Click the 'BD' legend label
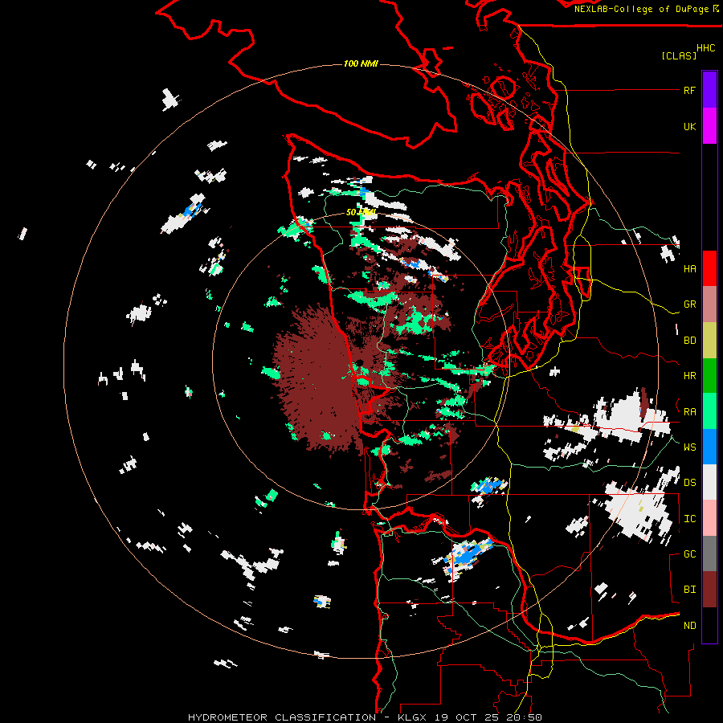The image size is (723, 723). (x=689, y=341)
